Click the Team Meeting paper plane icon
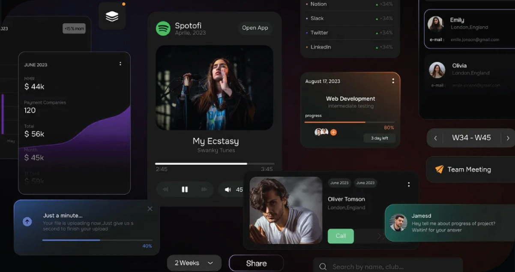The height and width of the screenshot is (272, 515). pos(439,169)
